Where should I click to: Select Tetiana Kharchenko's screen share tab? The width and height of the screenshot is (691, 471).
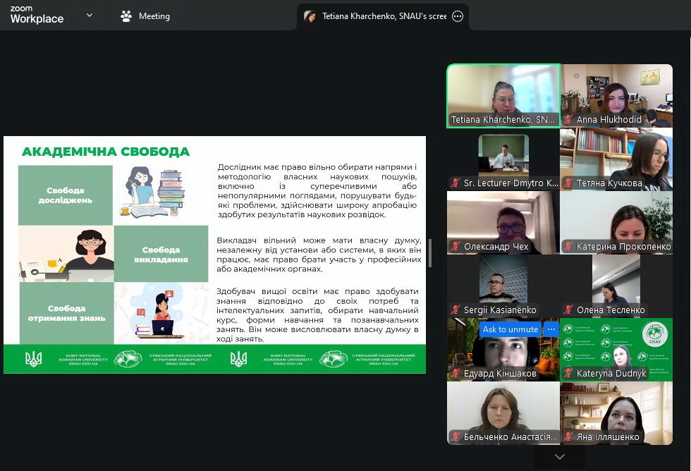pos(384,16)
